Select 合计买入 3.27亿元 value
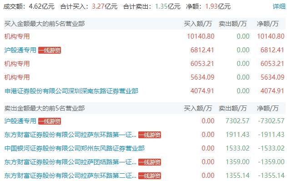This screenshot has height=181, width=287. coord(105,6)
